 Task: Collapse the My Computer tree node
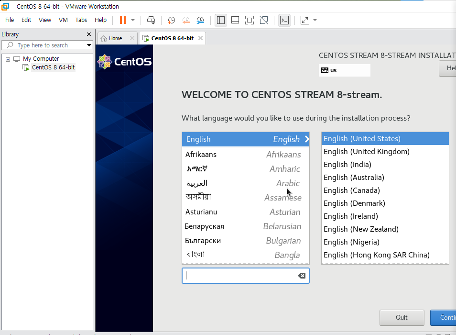pyautogui.click(x=8, y=59)
